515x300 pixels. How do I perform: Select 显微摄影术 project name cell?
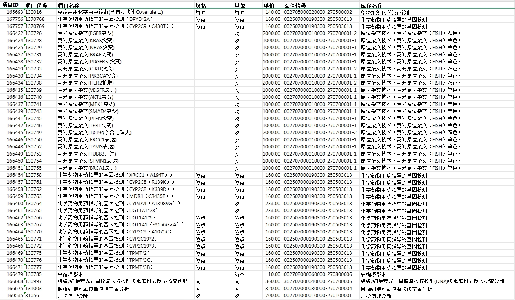pos(70,274)
